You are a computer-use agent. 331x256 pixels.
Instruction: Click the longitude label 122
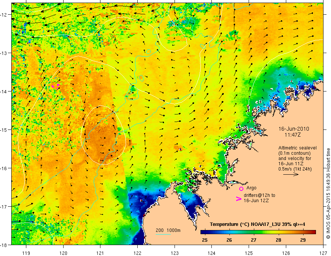tap(137, 253)
